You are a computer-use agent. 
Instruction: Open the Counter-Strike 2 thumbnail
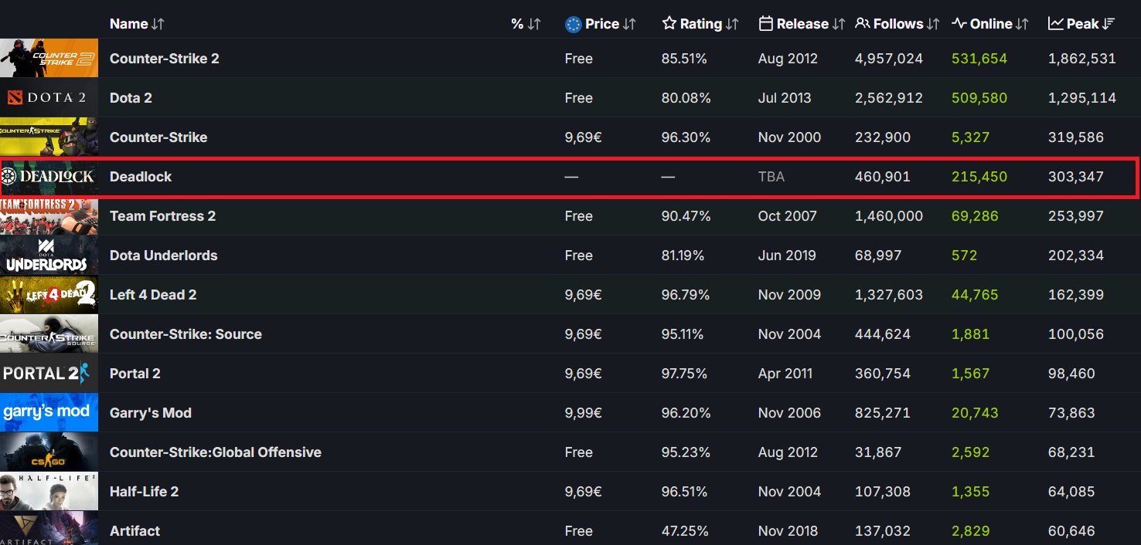pos(49,59)
